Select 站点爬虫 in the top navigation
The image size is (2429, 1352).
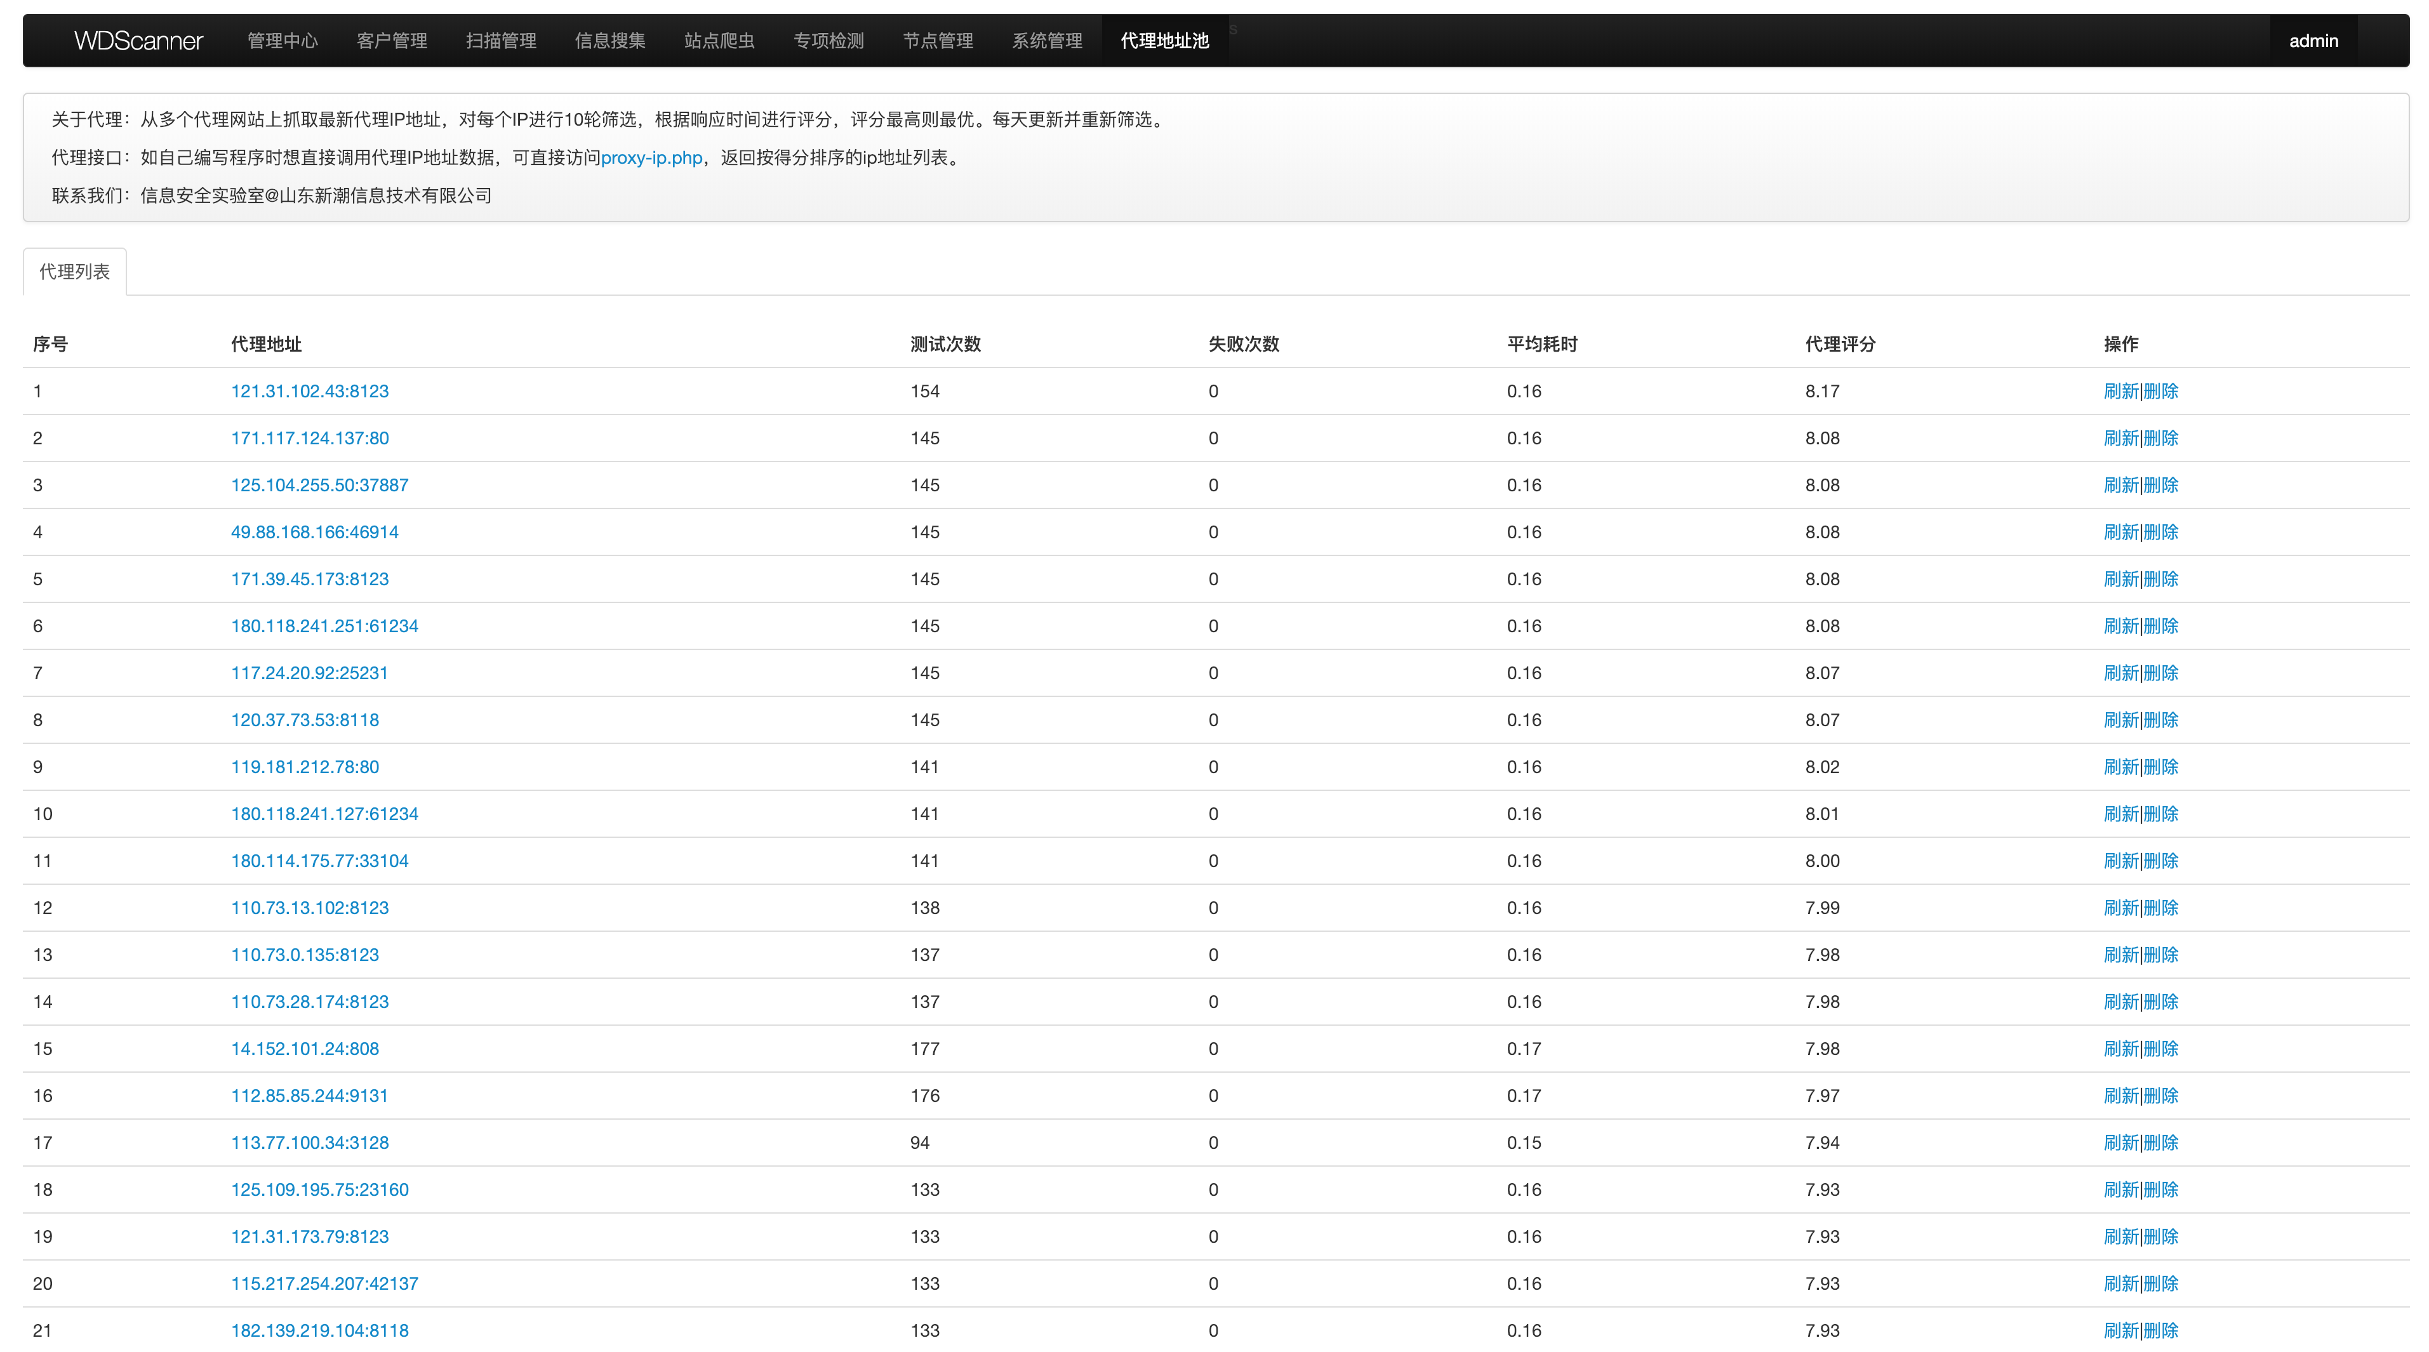[719, 41]
